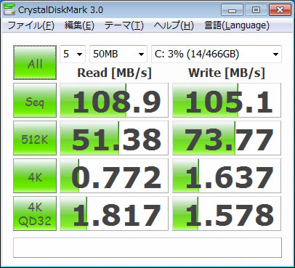Screen dimensions: 295x268
Task: Open the C: drive selection dropdown
Action: [217, 54]
